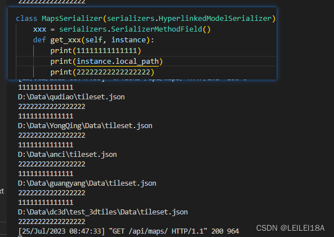Click the 11111111111111 line above qudiao path

coord(46,87)
